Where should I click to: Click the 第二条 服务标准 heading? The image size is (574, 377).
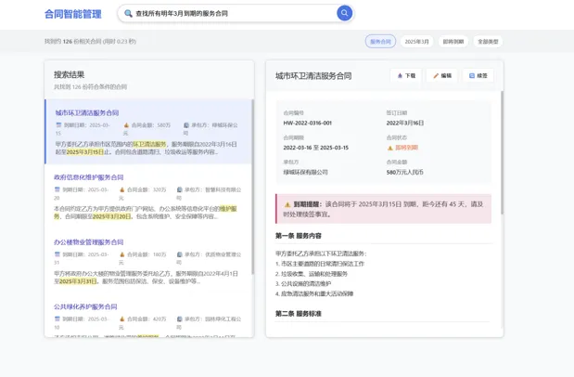tap(299, 314)
